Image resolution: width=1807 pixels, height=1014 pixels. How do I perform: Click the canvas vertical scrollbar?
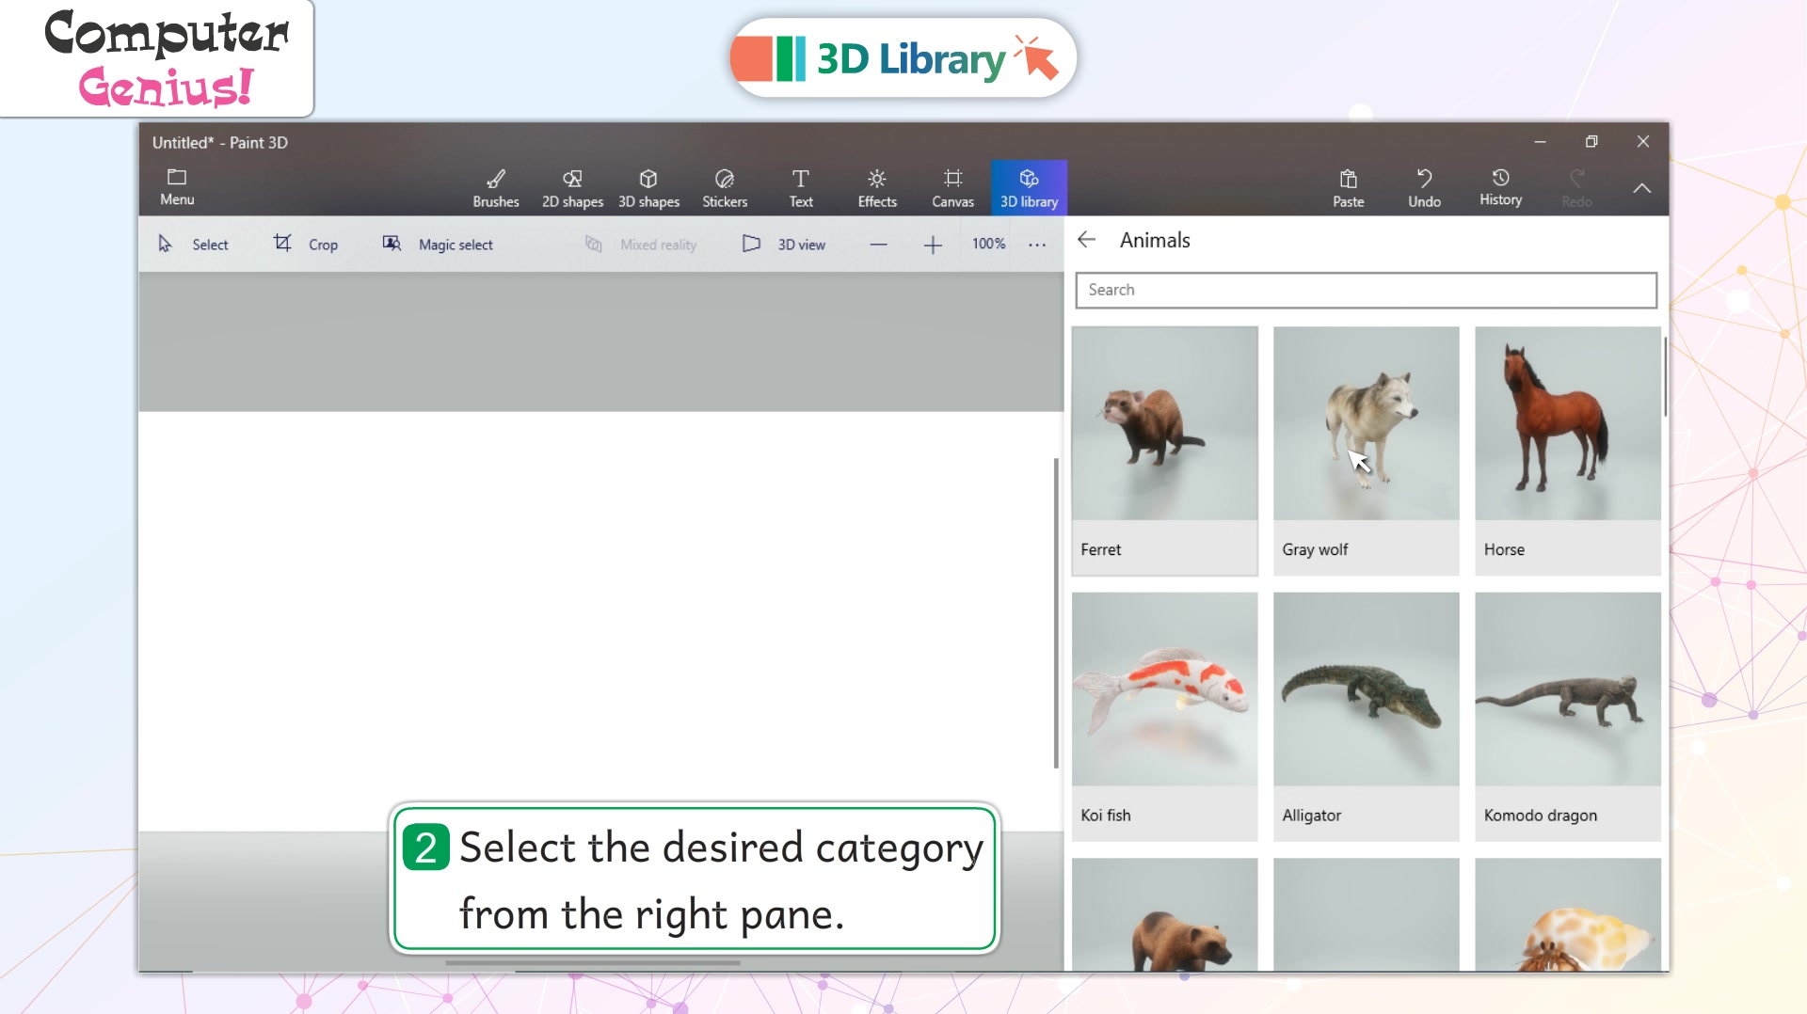tap(1056, 612)
